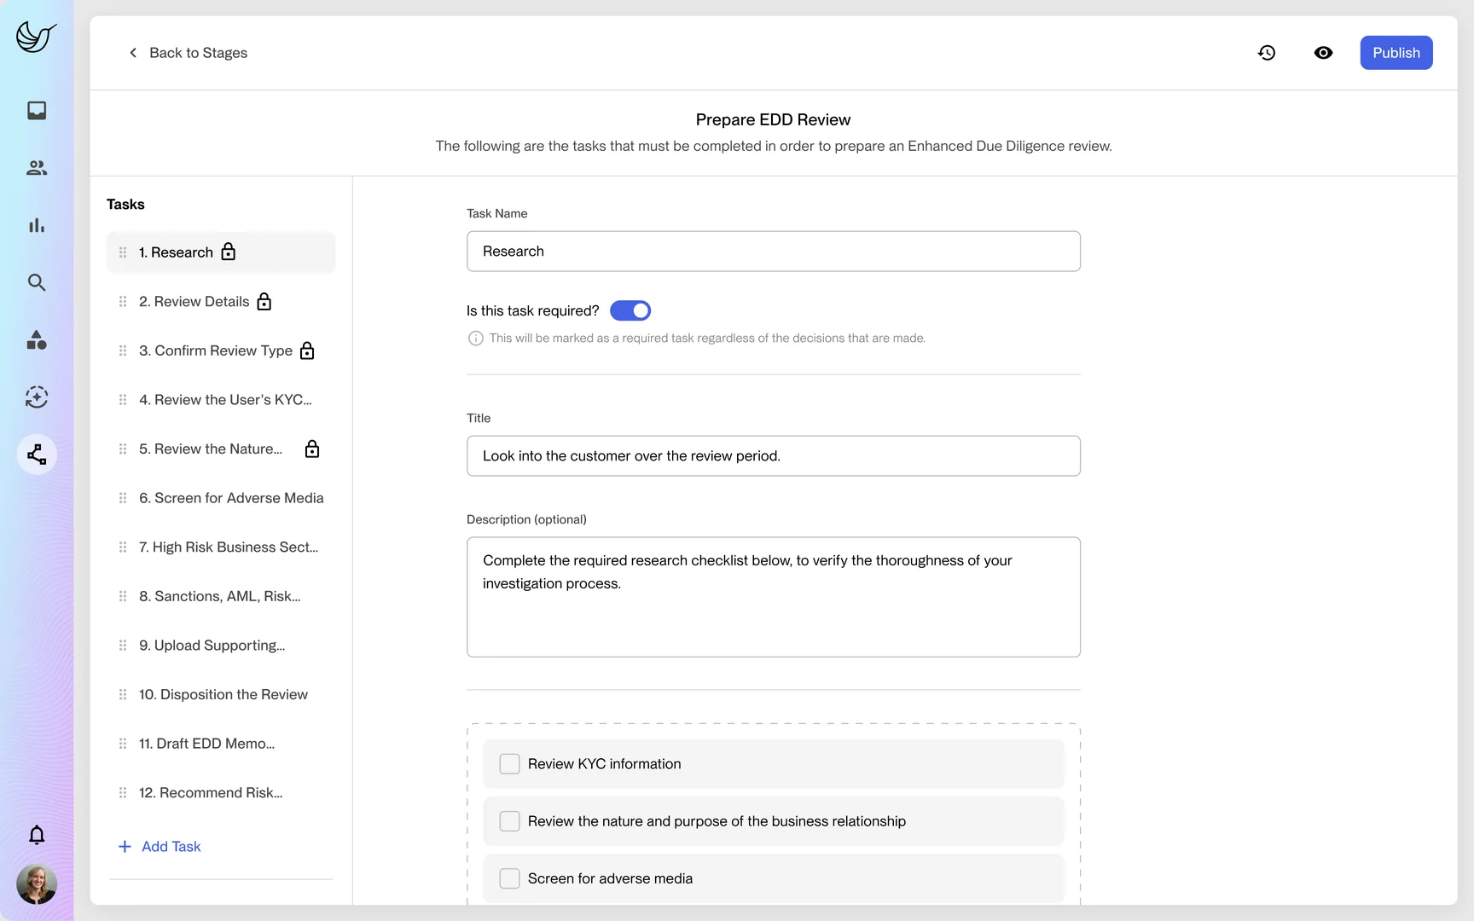
Task: Click the drag handle of Screen for Adverse Media
Action: (x=123, y=498)
